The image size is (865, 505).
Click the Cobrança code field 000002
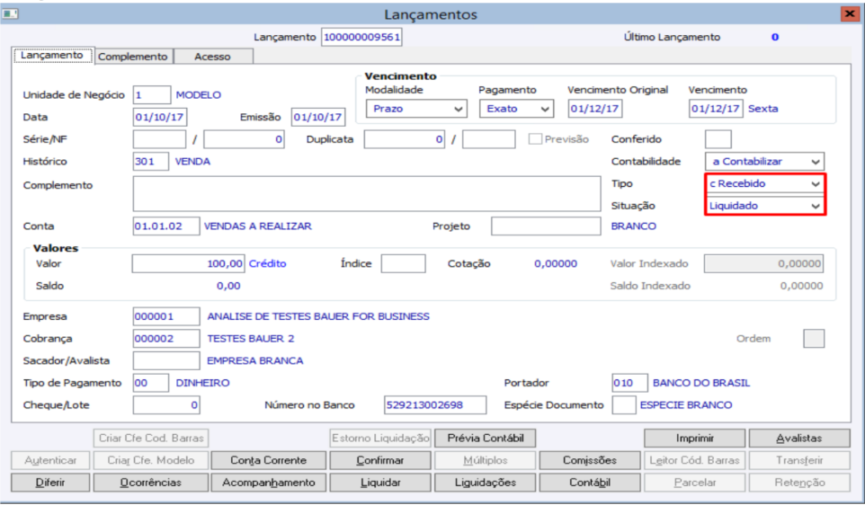[166, 339]
